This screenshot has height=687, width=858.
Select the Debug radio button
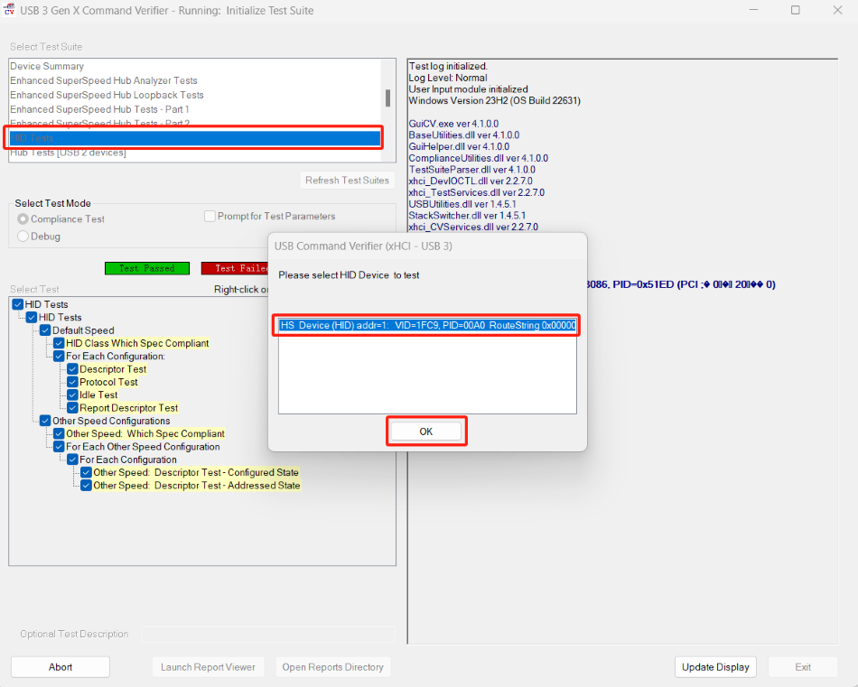pos(23,237)
